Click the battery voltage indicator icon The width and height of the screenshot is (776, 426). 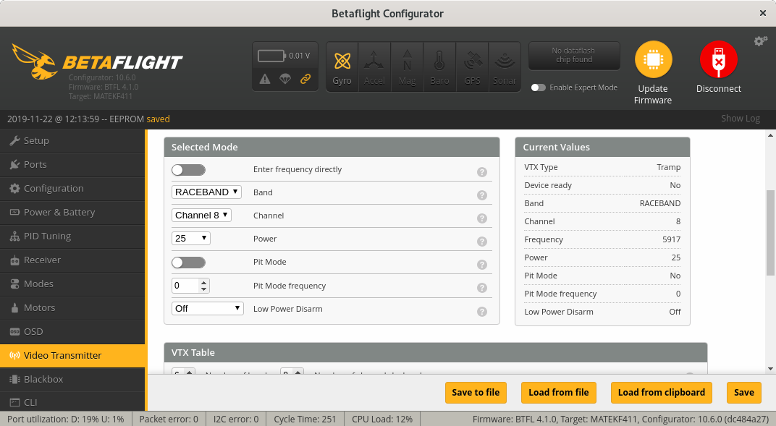pyautogui.click(x=271, y=56)
